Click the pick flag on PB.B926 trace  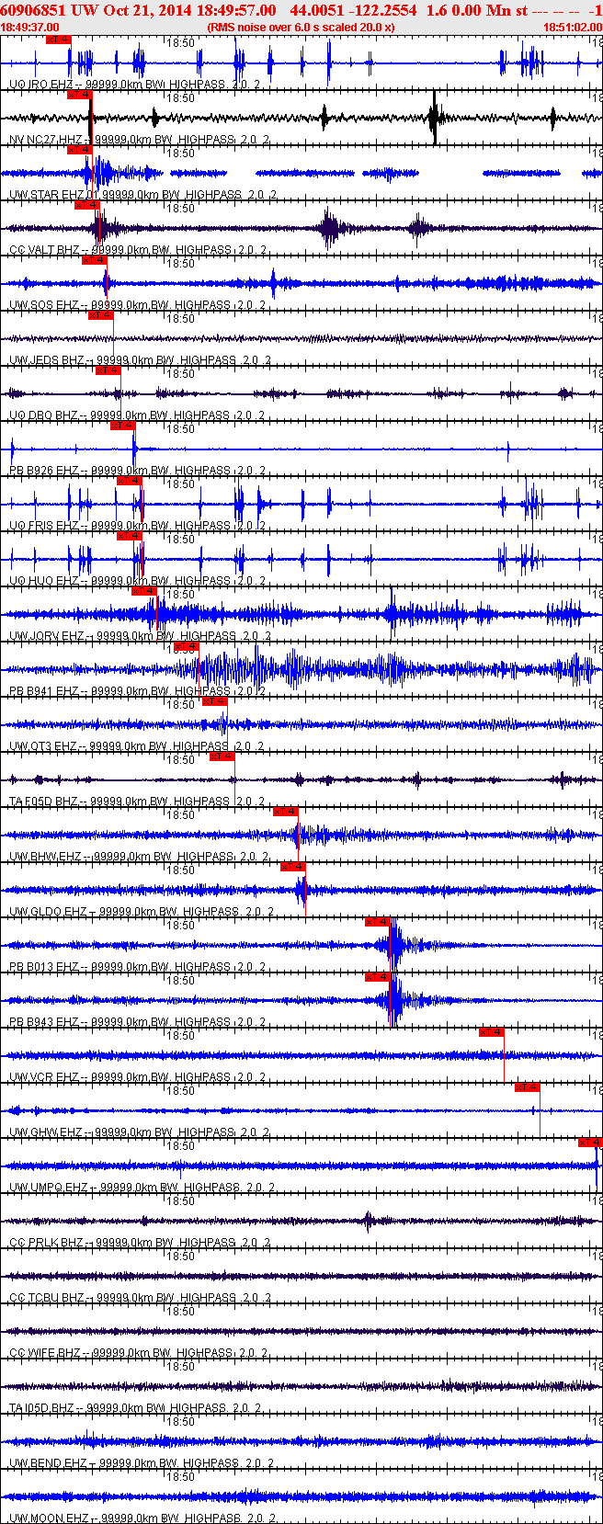122,426
